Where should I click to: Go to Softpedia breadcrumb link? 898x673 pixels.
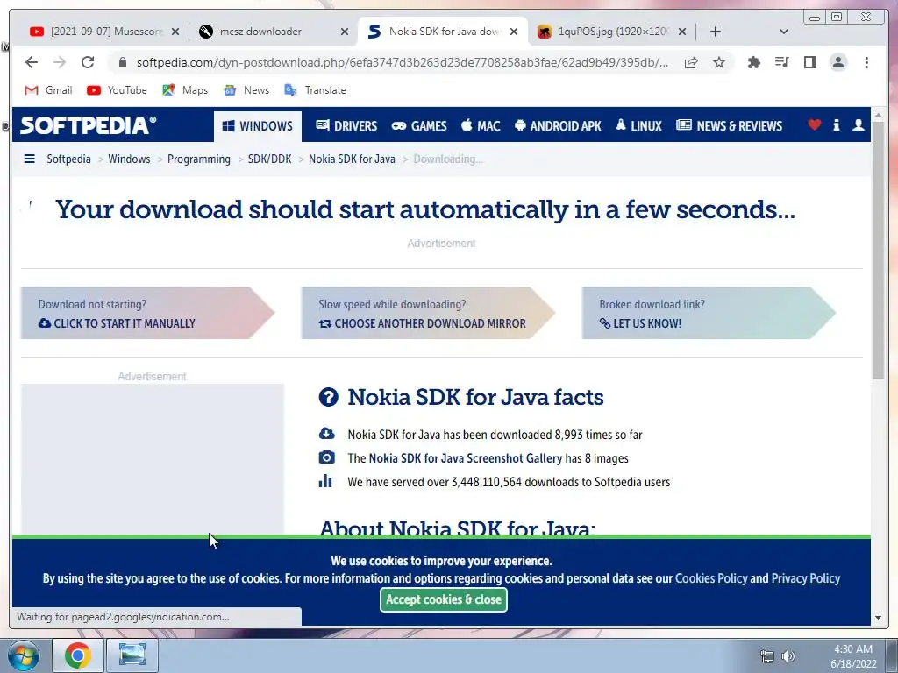(x=68, y=159)
